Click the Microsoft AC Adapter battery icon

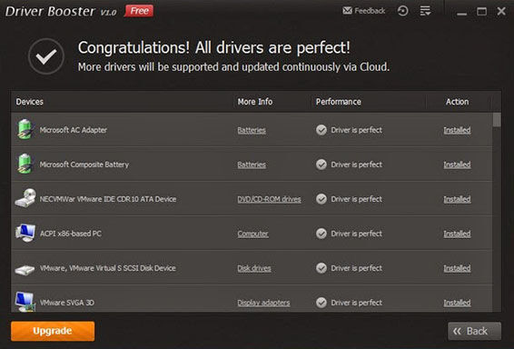25,130
